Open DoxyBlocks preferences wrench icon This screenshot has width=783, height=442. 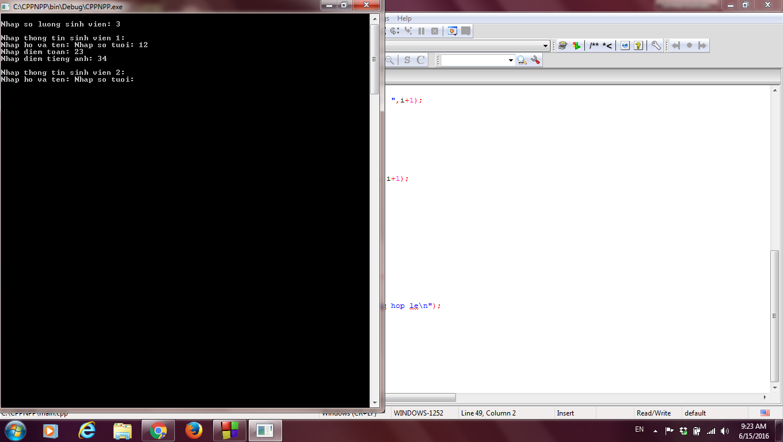(656, 45)
